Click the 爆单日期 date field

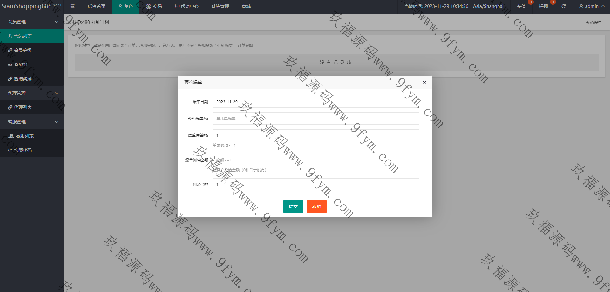316,102
